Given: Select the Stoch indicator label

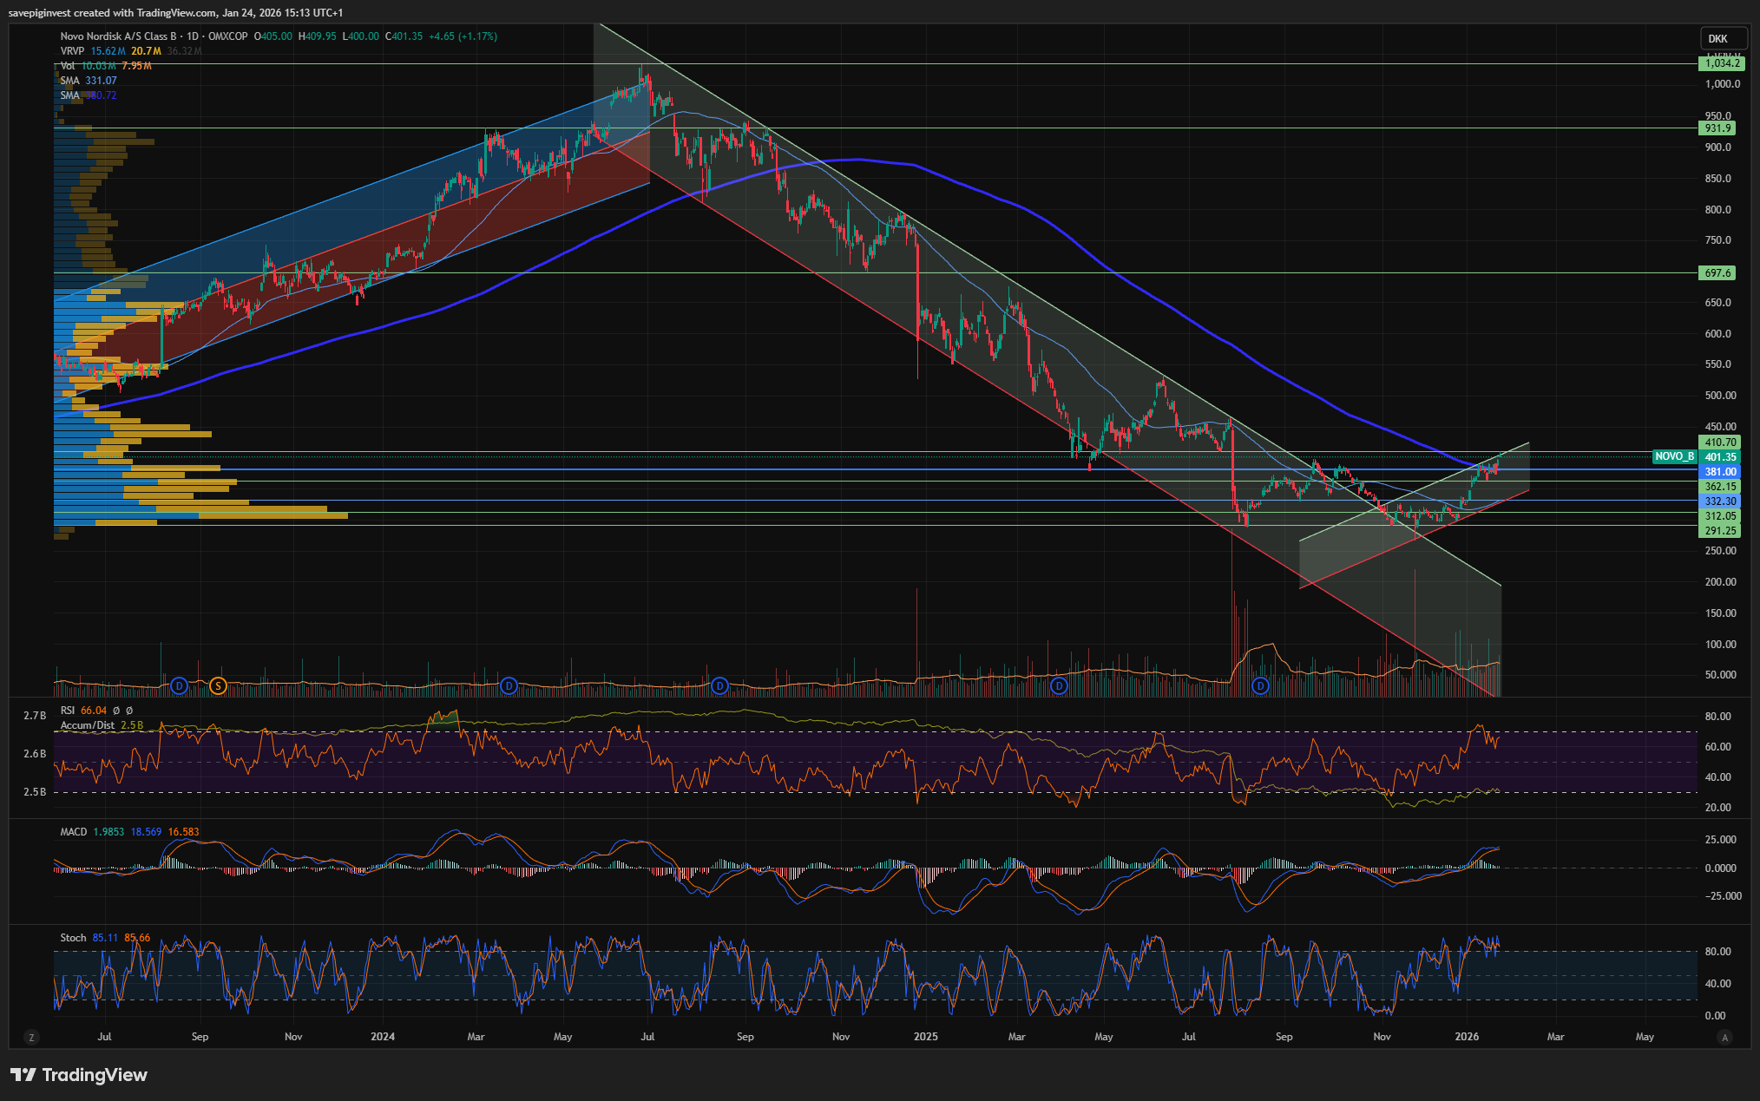Looking at the screenshot, I should pos(73,938).
